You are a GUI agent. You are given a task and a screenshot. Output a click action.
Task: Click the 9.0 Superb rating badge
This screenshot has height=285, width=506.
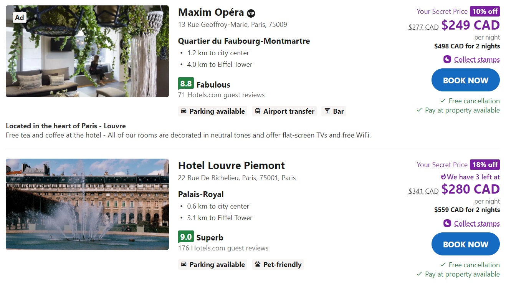186,237
